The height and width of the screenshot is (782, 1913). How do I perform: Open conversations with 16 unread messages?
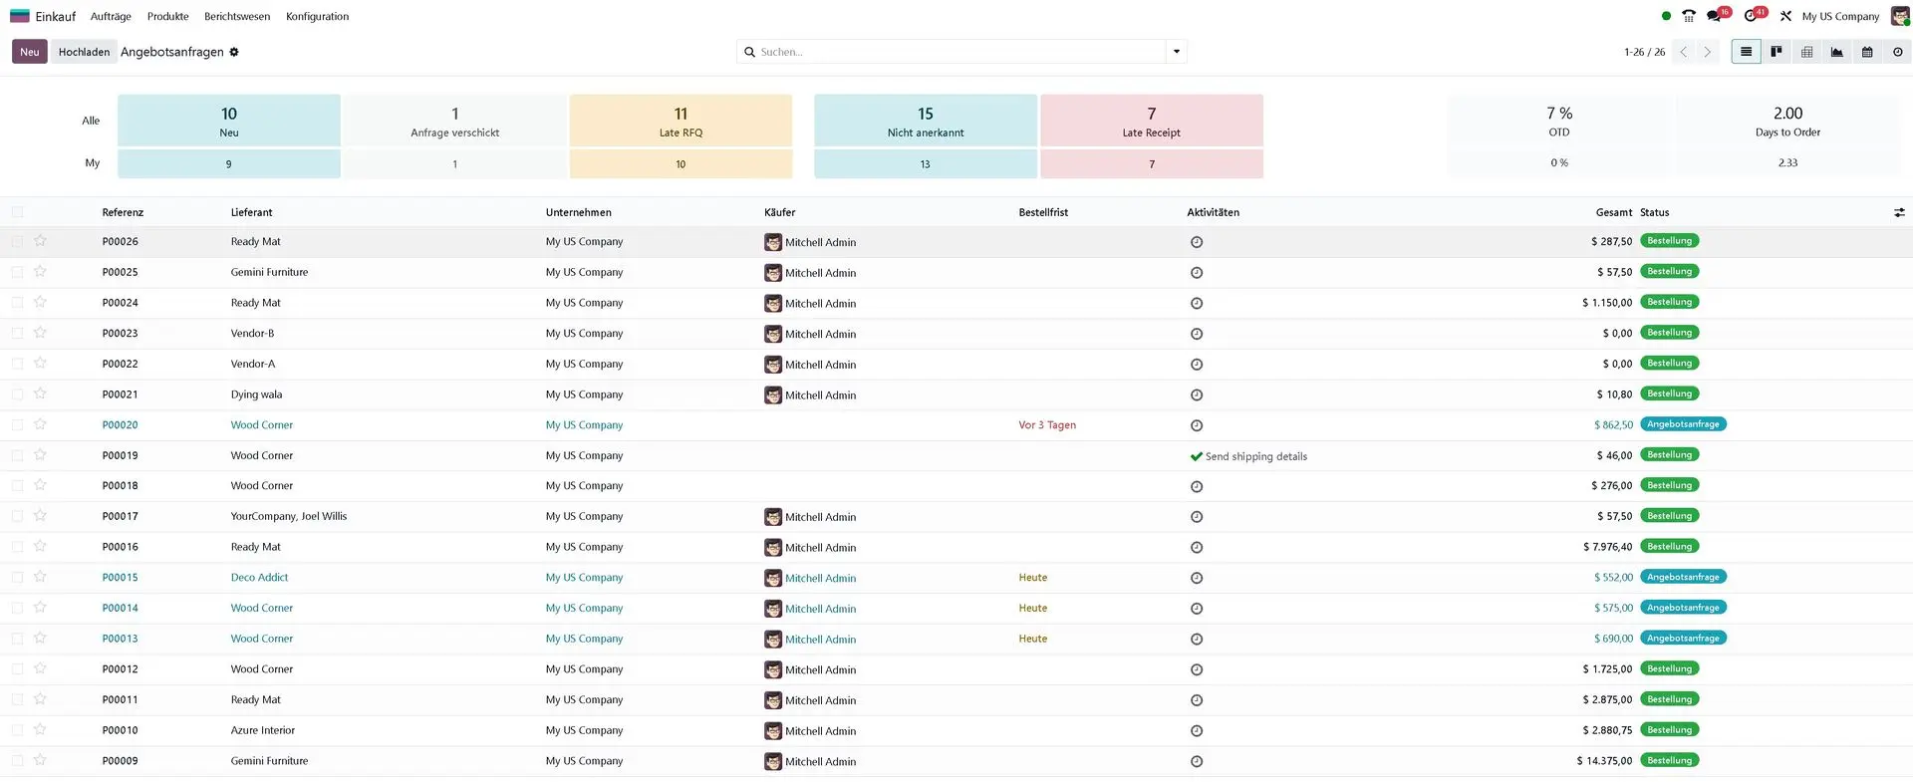pos(1715,16)
